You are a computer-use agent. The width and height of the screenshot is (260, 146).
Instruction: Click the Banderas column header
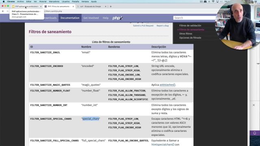[x=114, y=47]
